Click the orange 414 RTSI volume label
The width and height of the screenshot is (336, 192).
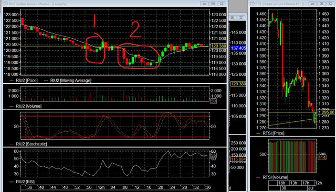(322, 157)
